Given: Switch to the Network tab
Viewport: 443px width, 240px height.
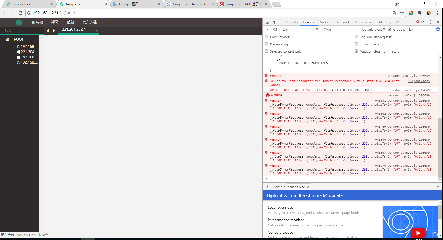Looking at the screenshot, I should (x=343, y=22).
